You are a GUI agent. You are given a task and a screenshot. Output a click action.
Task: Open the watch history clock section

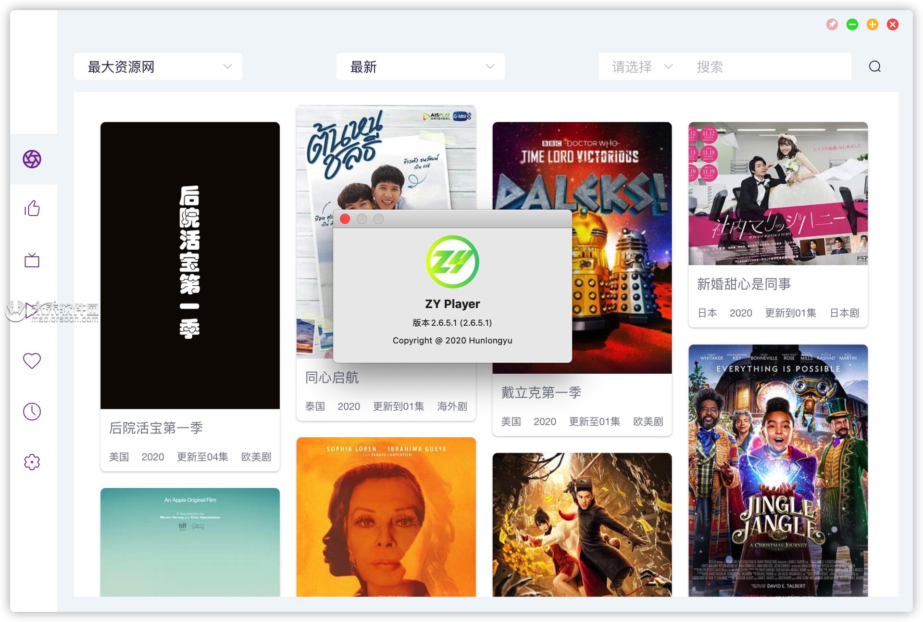click(31, 411)
